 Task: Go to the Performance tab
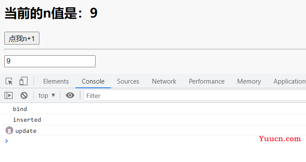(x=207, y=81)
